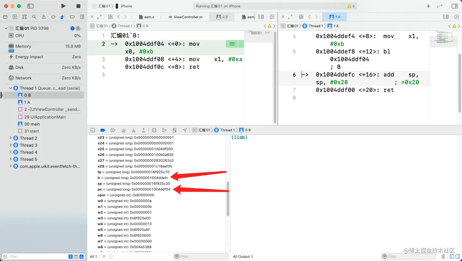This screenshot has height=261, width=462.
Task: Open Debug View Hierarchy
Action: 154,130
